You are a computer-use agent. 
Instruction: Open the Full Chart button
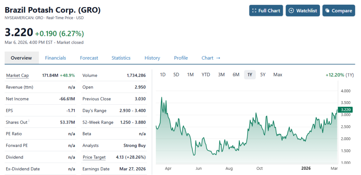pos(266,11)
